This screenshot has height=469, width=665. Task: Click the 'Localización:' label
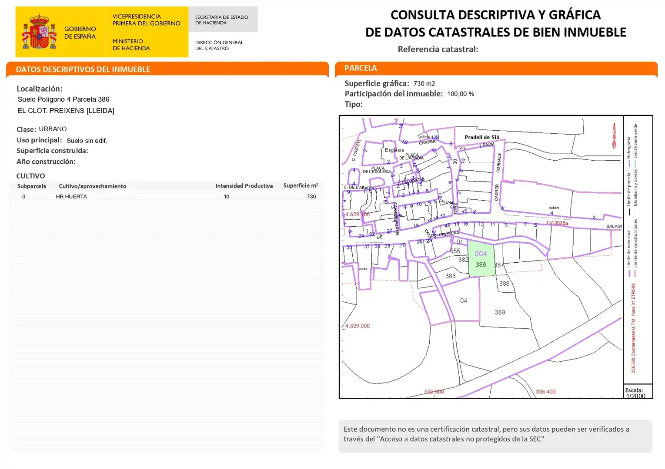point(40,89)
